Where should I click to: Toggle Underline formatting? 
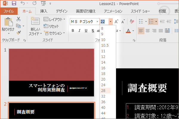pyautogui.click(x=86, y=31)
